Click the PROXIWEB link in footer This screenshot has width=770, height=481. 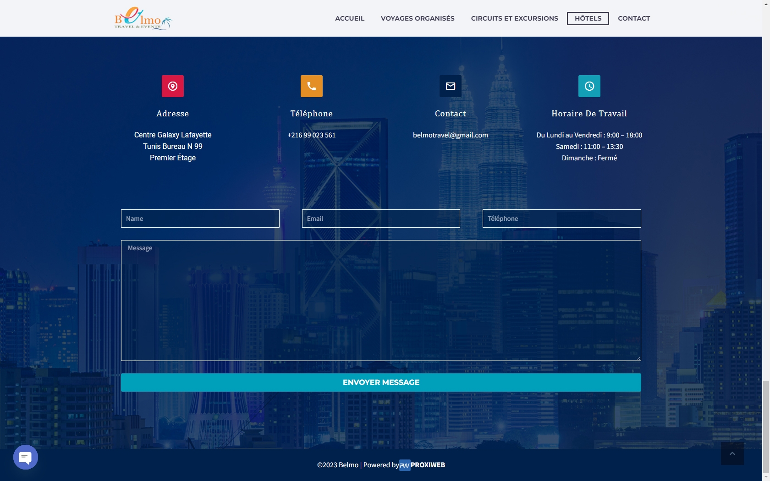point(428,465)
